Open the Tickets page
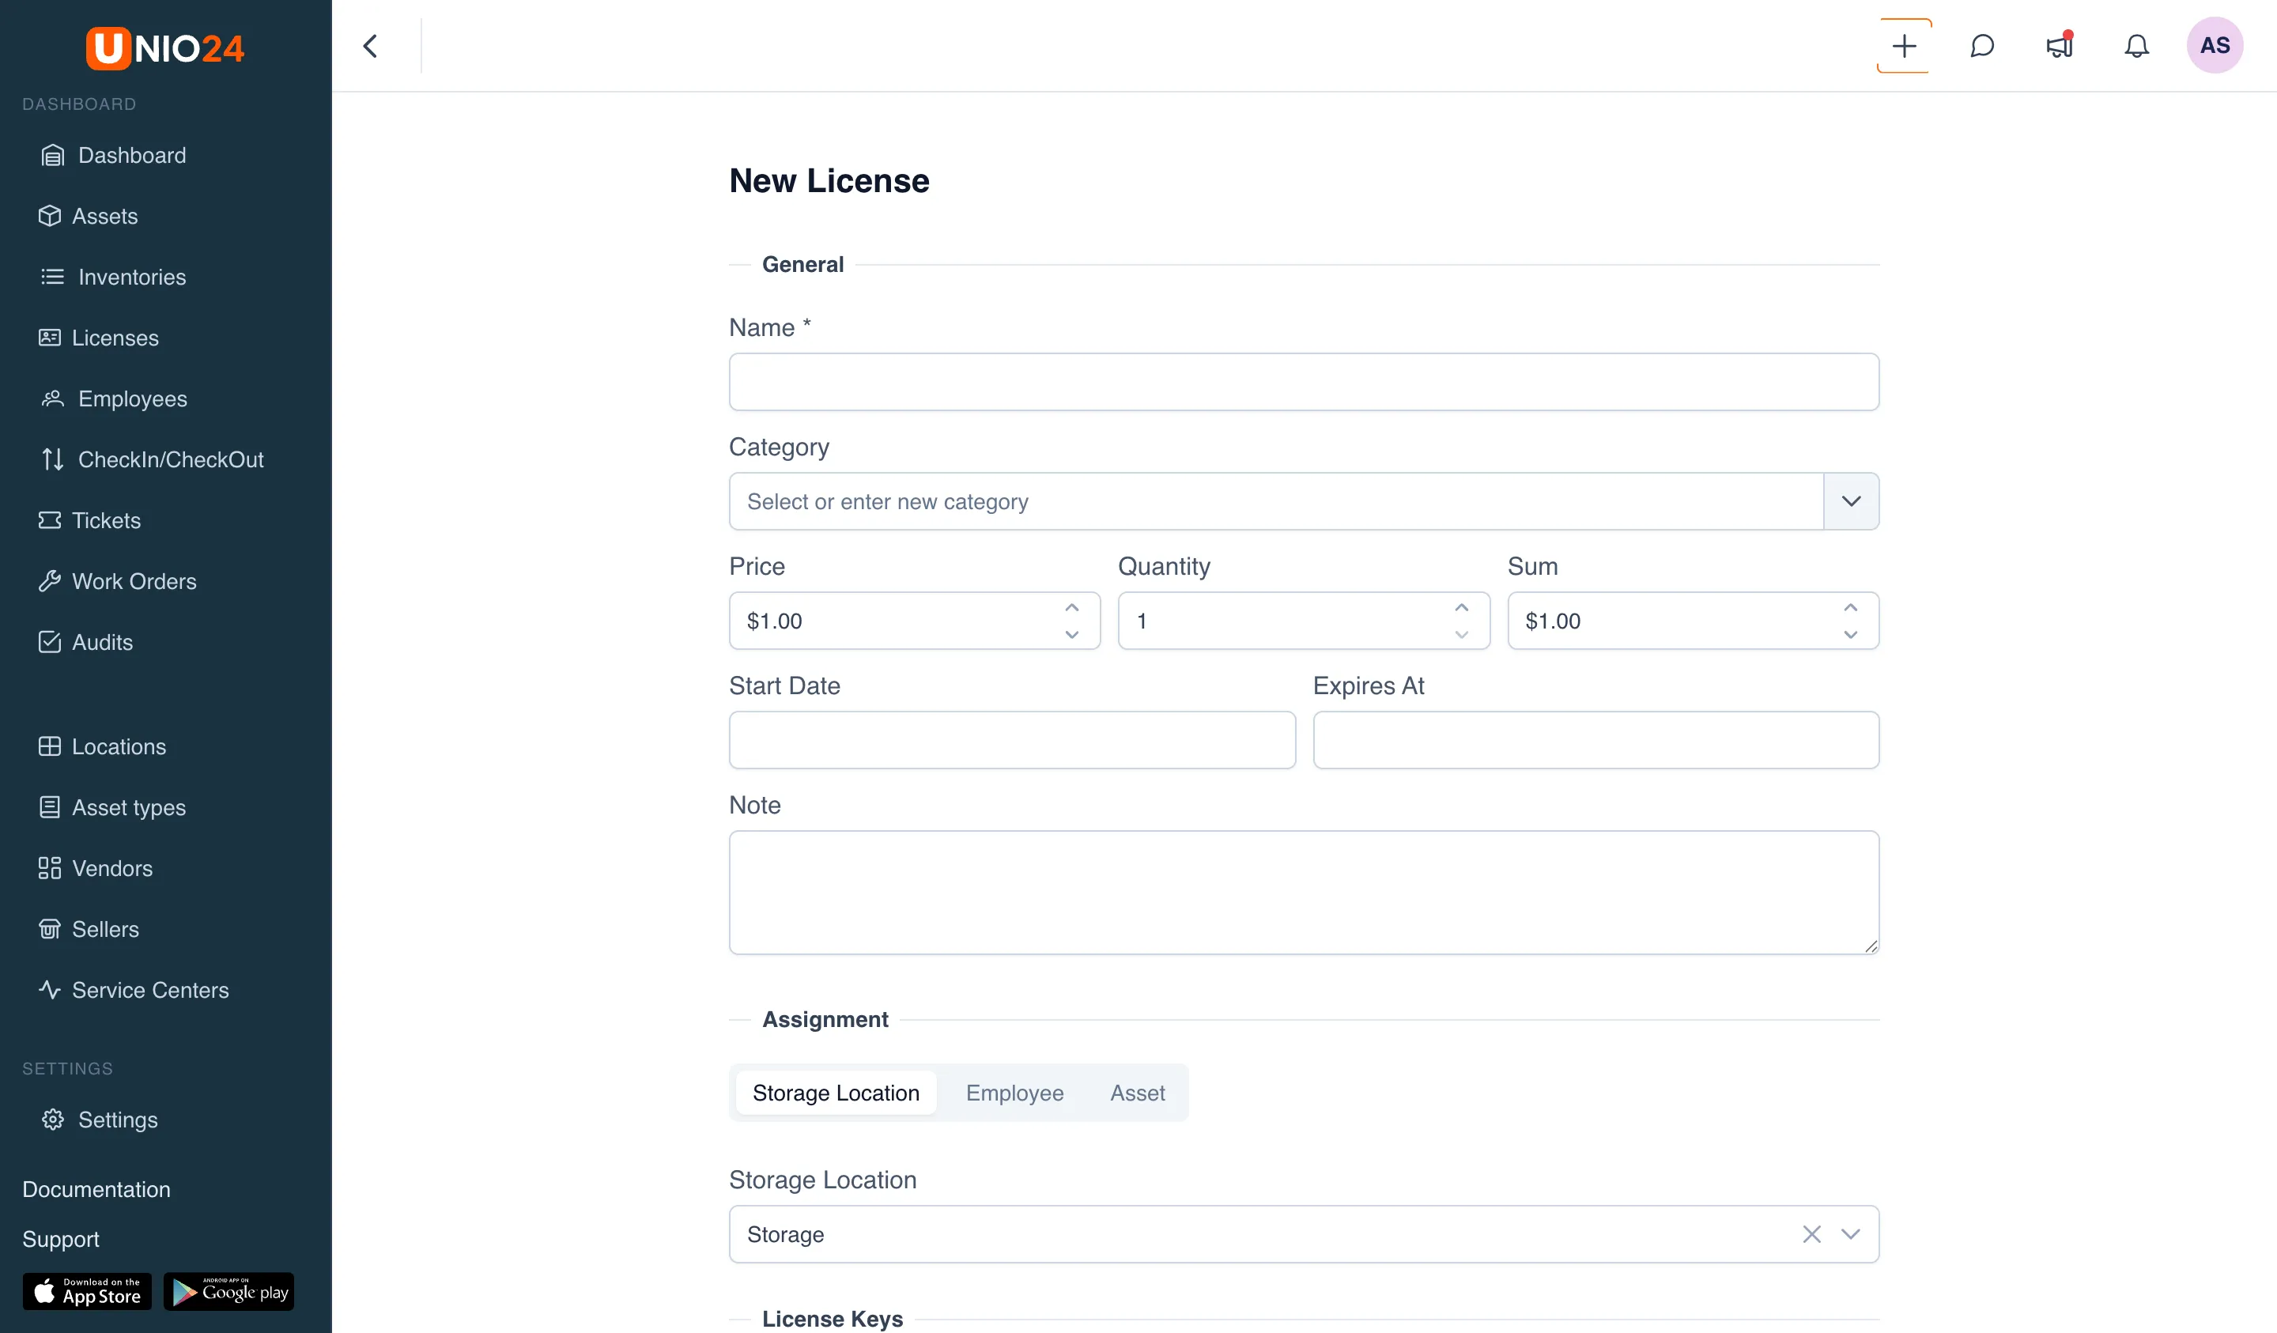 tap(107, 520)
